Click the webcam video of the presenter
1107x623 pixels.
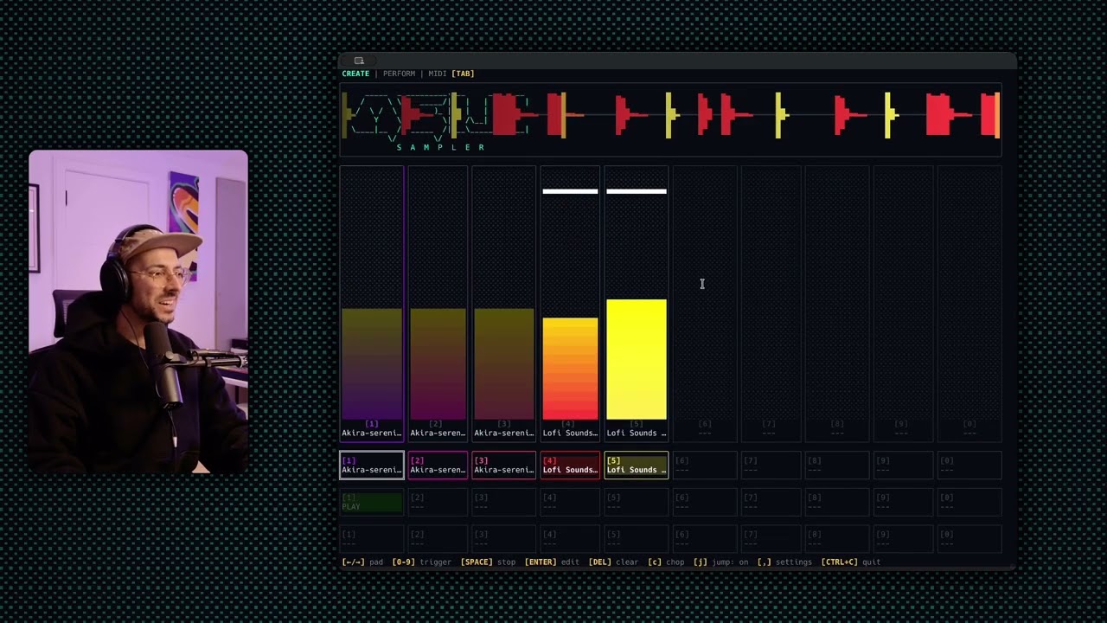[x=138, y=311]
